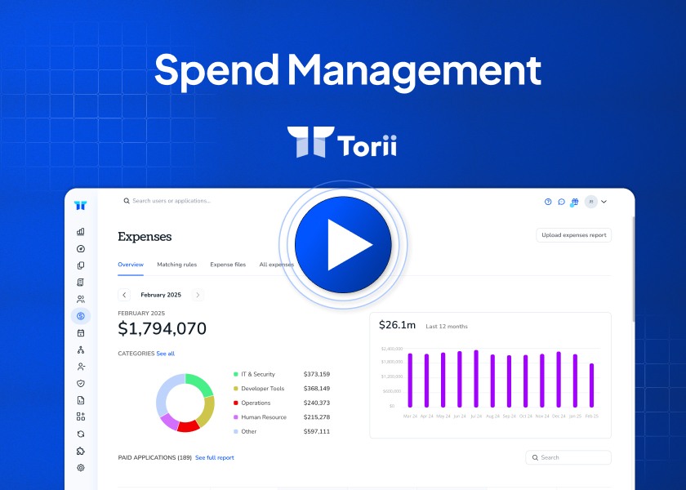Click the 'PAID APPLICATIONS (189)' heading
686x490 pixels.
pos(155,457)
